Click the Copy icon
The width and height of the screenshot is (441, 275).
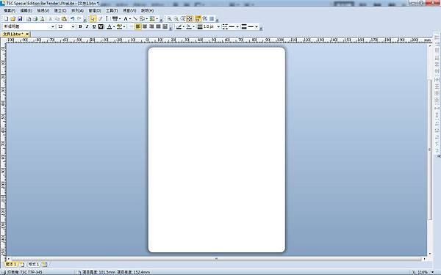tap(57, 19)
